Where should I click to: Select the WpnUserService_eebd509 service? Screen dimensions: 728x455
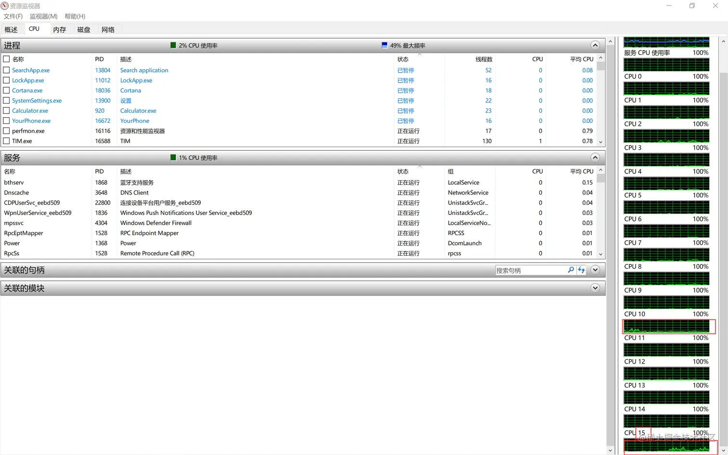38,213
